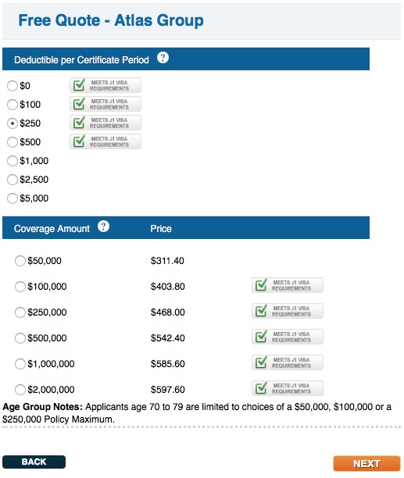This screenshot has height=478, width=404.
Task: Pick the $2,000,000 coverage radio button
Action: point(20,390)
